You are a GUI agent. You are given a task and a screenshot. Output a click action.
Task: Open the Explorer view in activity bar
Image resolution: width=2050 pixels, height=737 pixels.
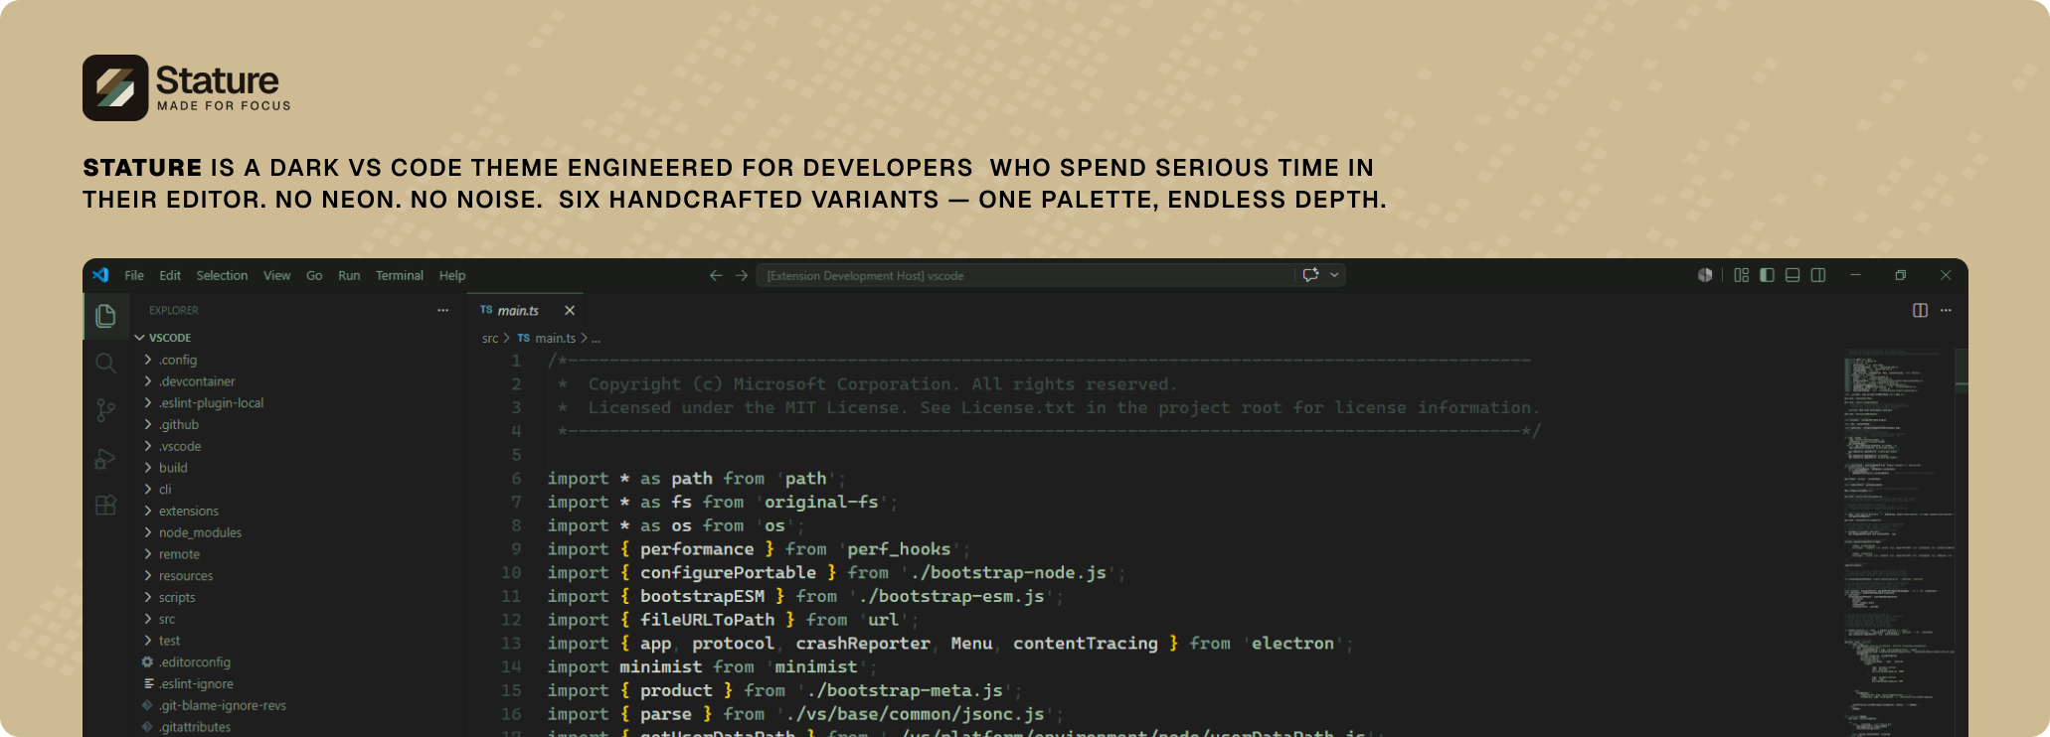pyautogui.click(x=105, y=316)
